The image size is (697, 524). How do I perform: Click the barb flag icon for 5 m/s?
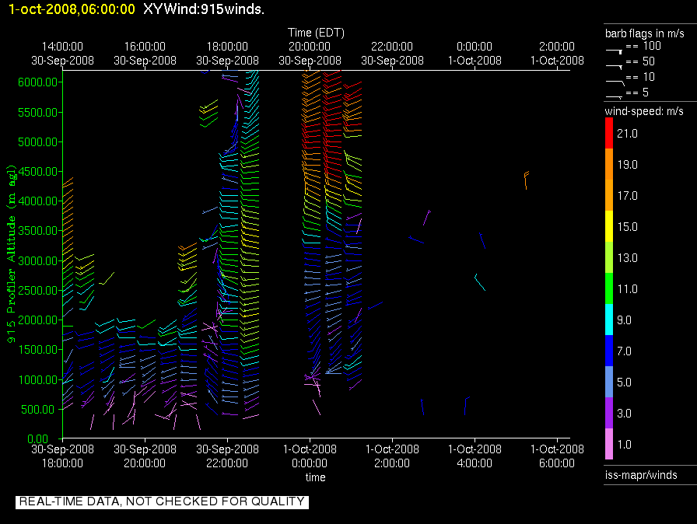[615, 97]
